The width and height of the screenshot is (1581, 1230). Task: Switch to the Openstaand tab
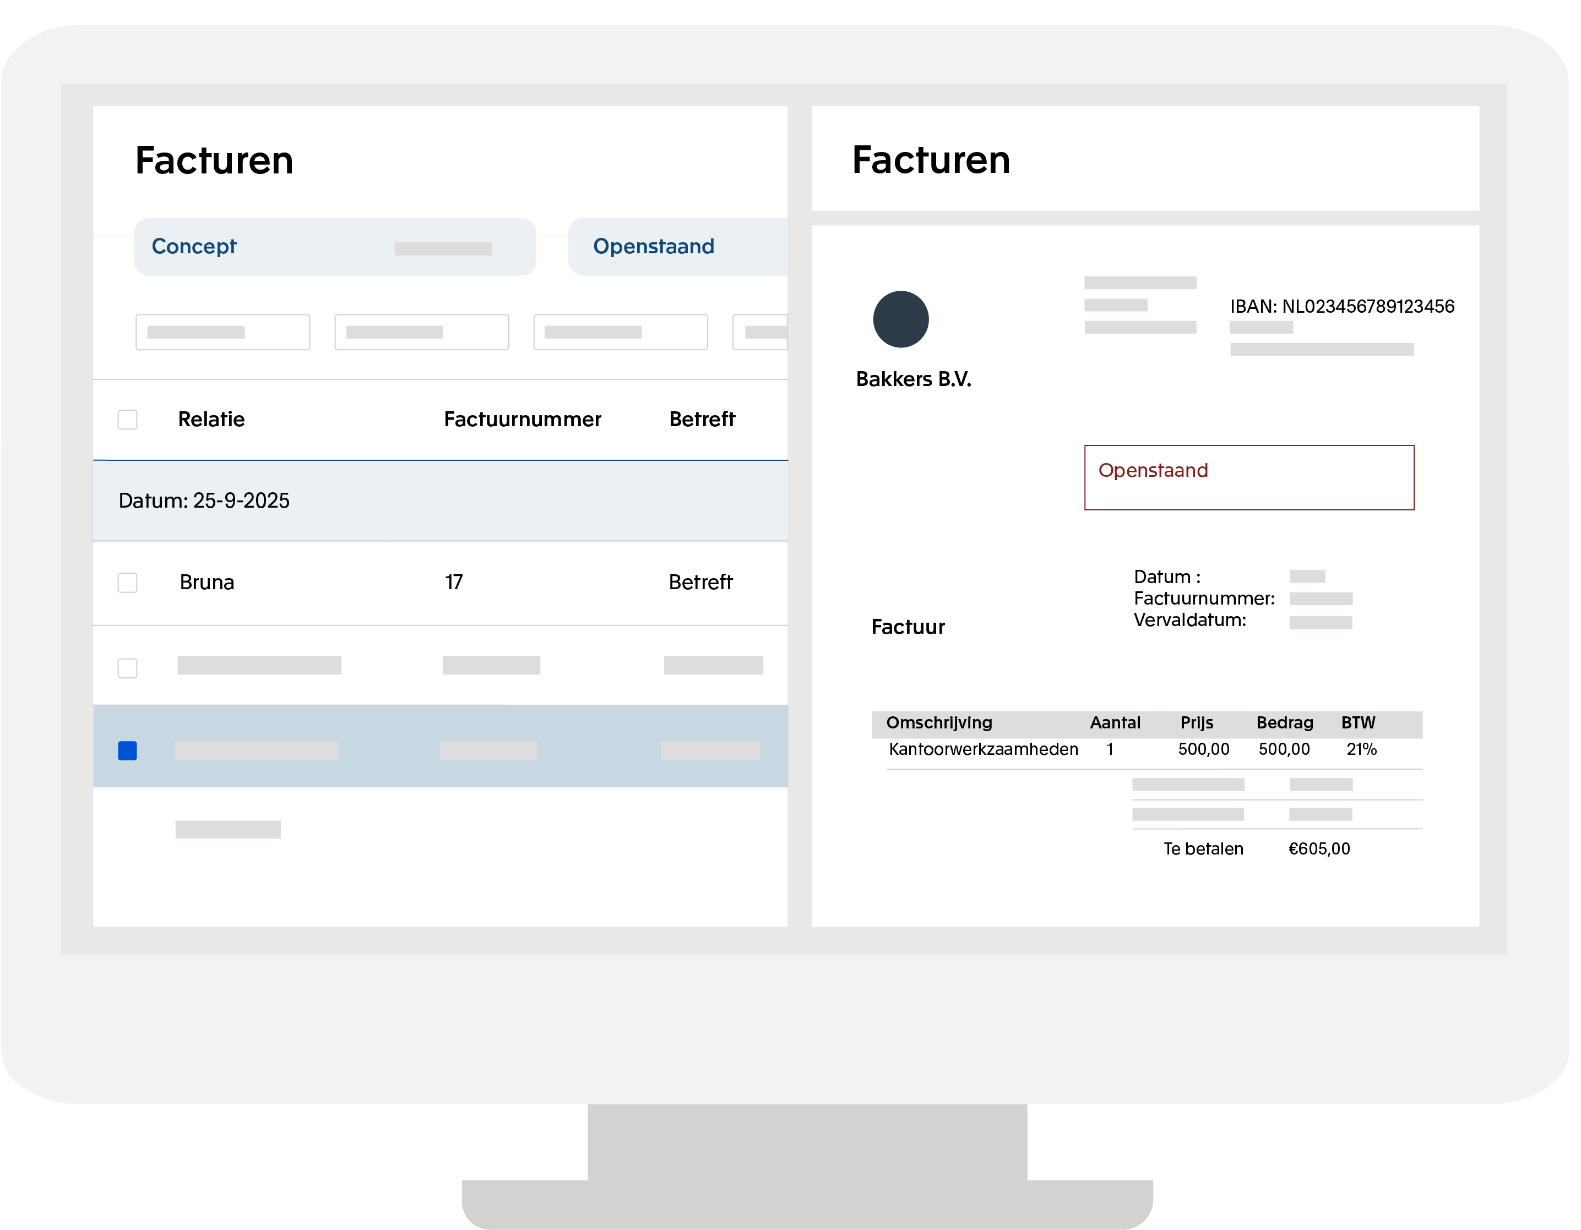coord(653,246)
